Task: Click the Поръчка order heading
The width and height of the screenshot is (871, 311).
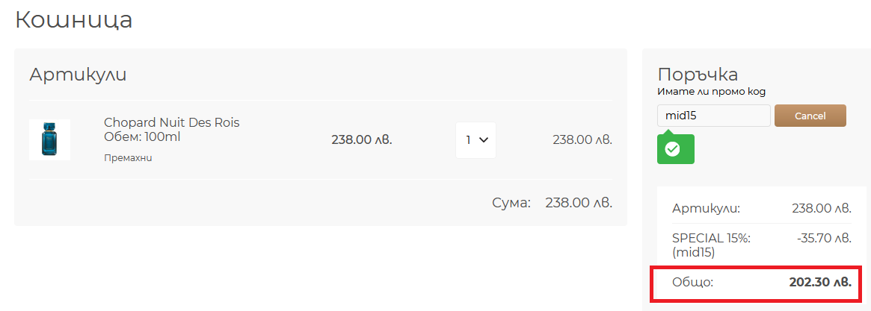Action: pos(698,75)
